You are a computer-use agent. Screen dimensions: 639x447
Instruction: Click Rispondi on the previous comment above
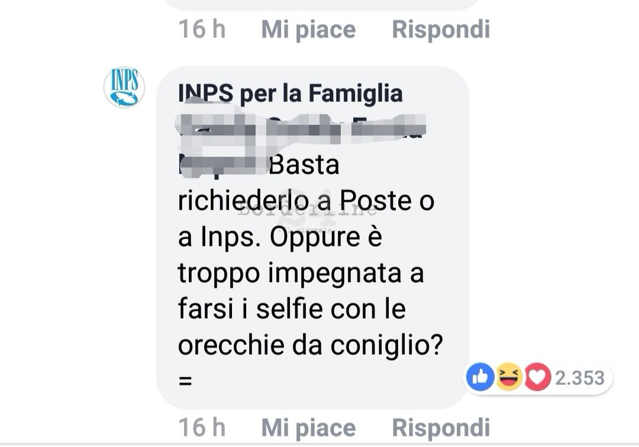(x=441, y=30)
